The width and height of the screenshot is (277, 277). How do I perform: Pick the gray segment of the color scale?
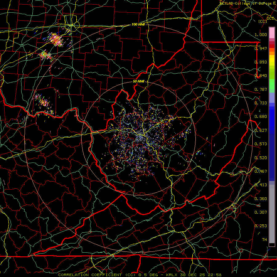272,214
